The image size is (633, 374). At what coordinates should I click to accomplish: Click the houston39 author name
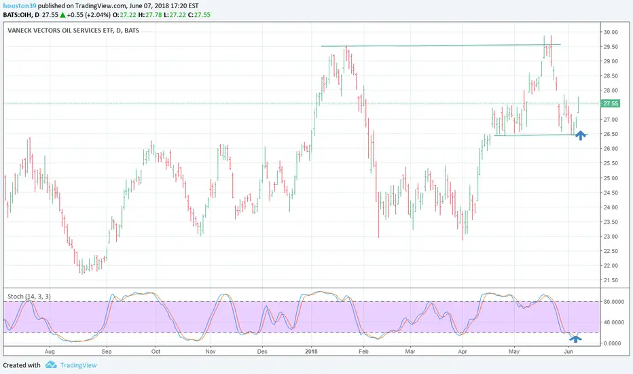pos(20,6)
